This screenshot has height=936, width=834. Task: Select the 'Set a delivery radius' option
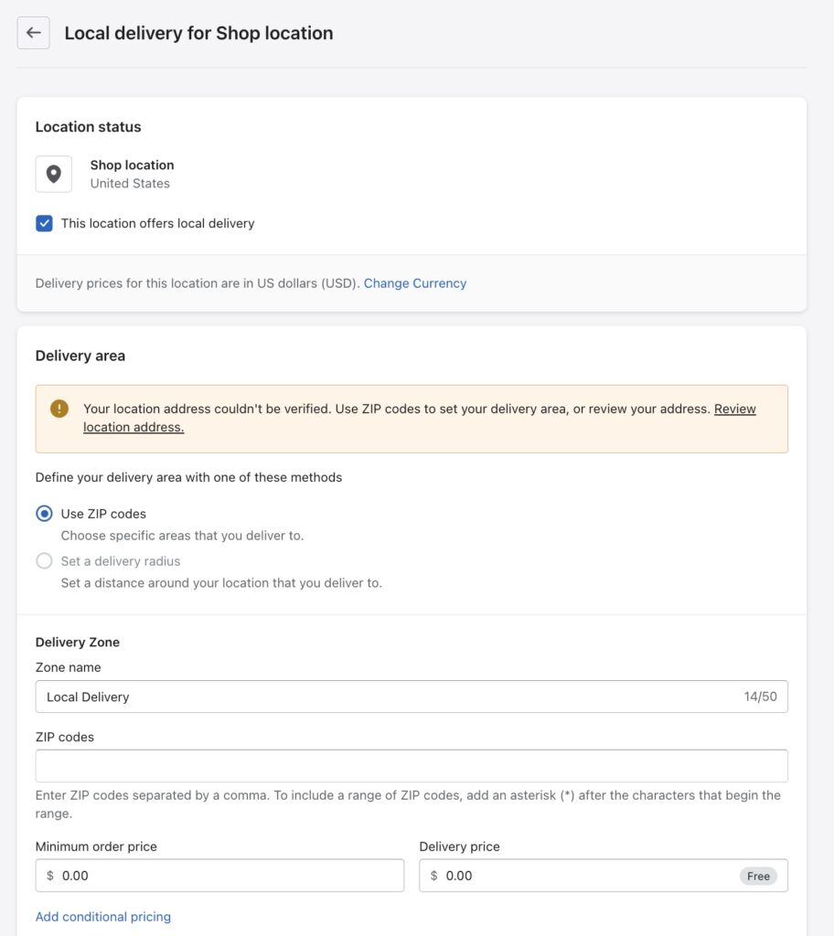(x=44, y=560)
